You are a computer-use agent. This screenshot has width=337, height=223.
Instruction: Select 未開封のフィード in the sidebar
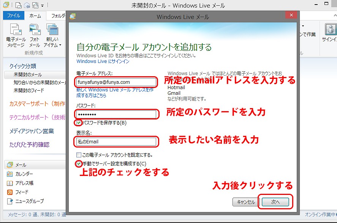28,90
